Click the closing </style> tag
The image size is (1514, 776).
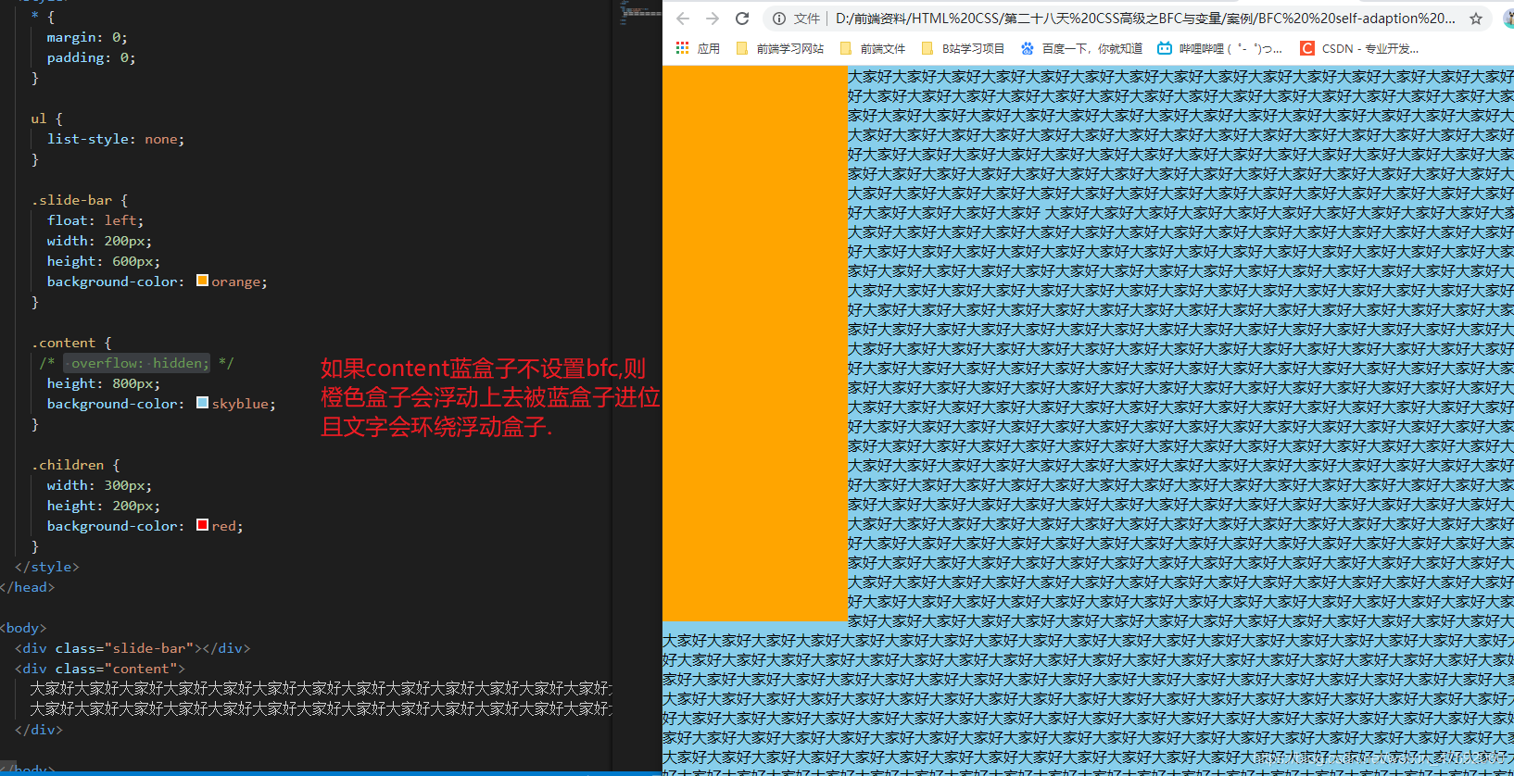pyautogui.click(x=46, y=567)
